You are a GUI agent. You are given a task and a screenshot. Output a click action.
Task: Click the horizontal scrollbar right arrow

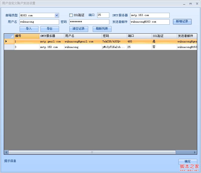[195, 152]
